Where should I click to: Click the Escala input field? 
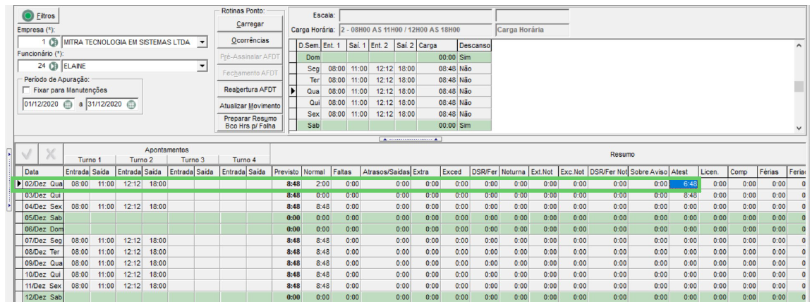click(416, 15)
